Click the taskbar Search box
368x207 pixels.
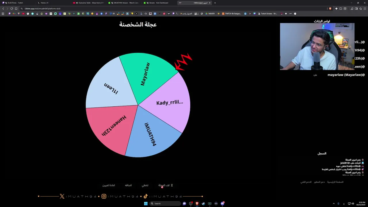(166, 204)
